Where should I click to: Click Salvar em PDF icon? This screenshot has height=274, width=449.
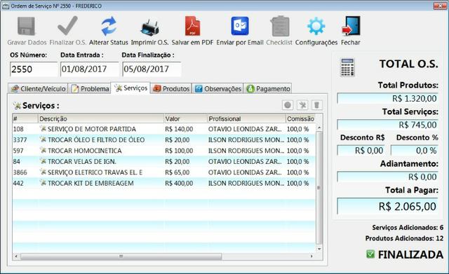coord(192,26)
